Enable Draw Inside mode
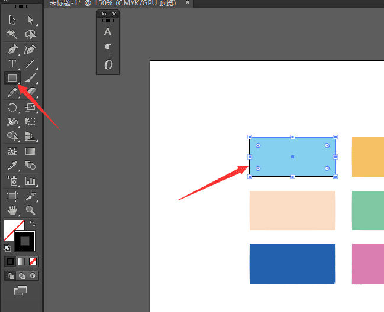This screenshot has width=384, height=312. [33, 276]
